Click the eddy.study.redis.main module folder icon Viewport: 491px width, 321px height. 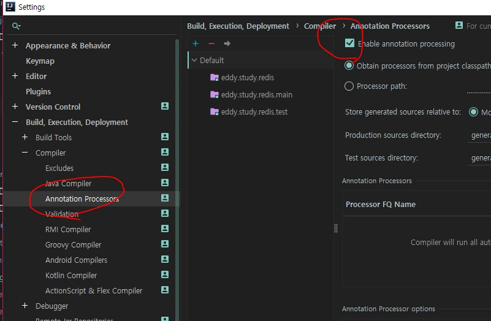pyautogui.click(x=215, y=95)
